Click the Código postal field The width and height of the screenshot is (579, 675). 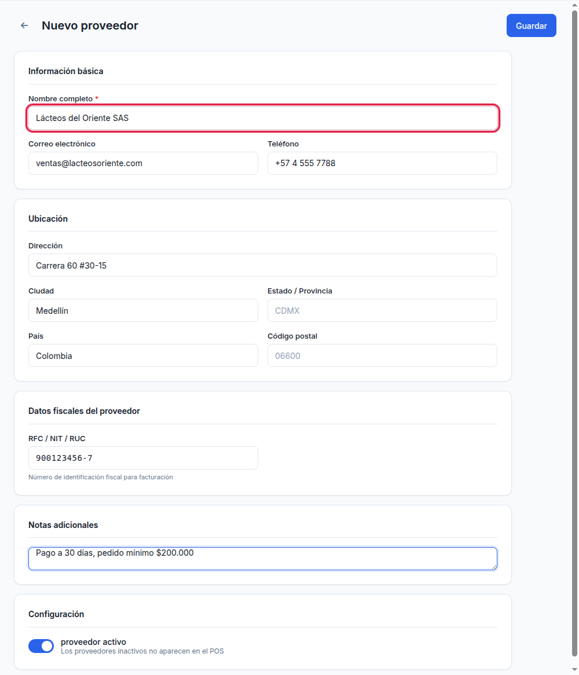[382, 355]
